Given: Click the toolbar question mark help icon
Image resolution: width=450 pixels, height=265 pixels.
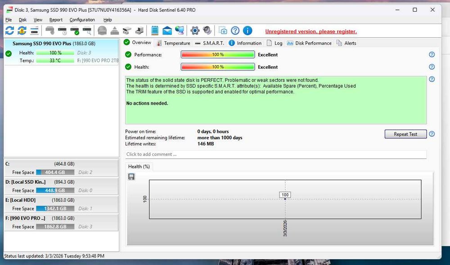Looking at the screenshot, I should 235,31.
